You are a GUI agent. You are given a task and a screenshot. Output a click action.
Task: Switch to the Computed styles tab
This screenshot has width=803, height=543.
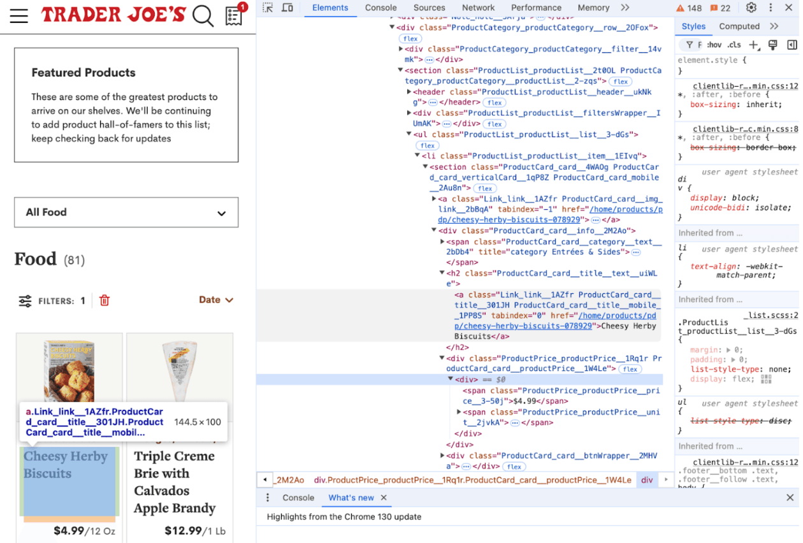coord(739,26)
